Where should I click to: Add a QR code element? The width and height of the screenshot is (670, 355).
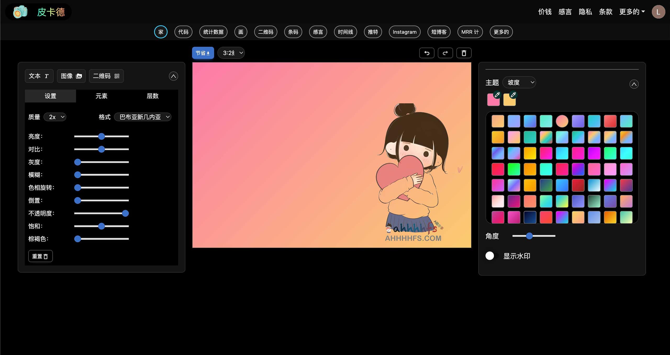tap(106, 76)
